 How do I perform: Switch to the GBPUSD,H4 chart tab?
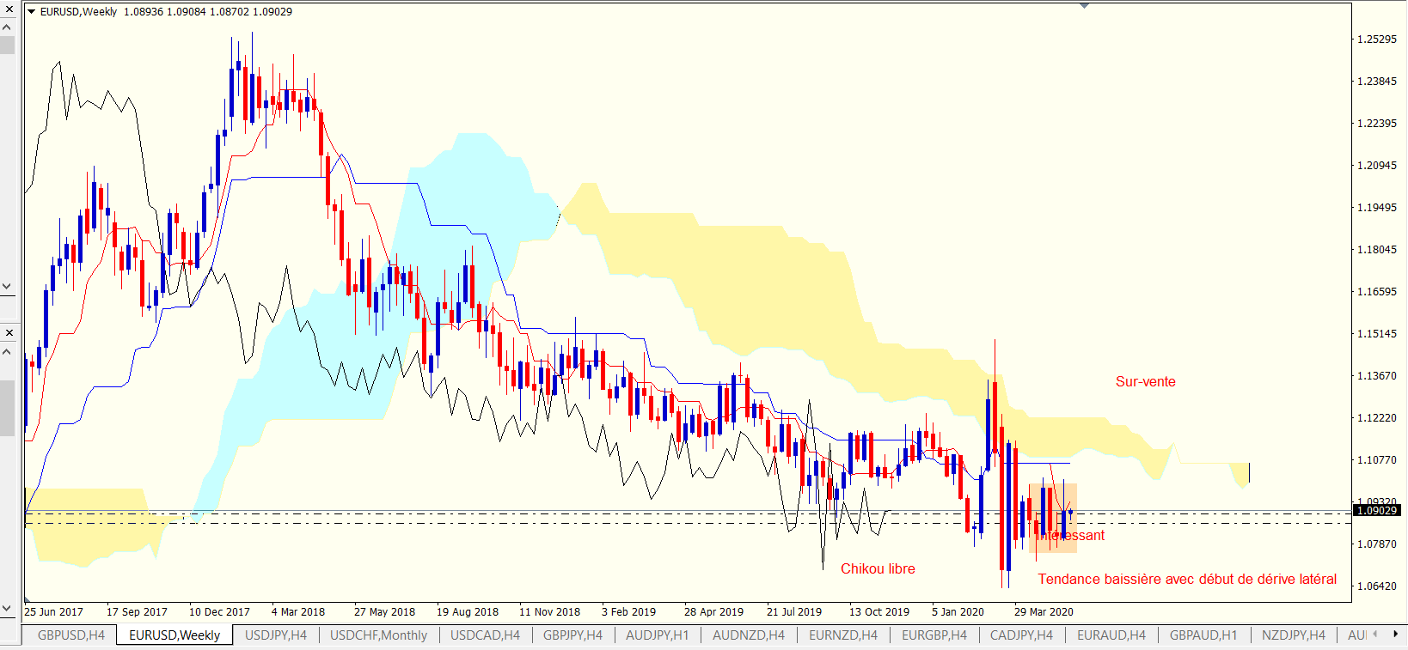point(71,635)
